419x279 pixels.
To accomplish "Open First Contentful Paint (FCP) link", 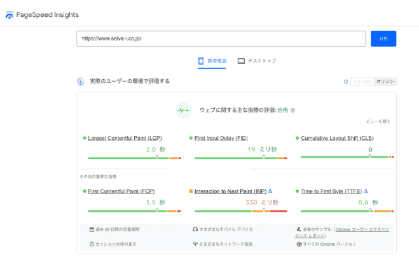I will pos(121,191).
